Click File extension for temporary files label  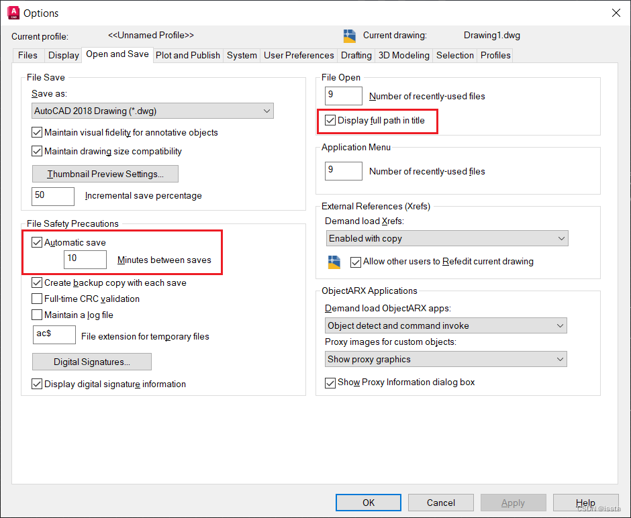point(145,337)
